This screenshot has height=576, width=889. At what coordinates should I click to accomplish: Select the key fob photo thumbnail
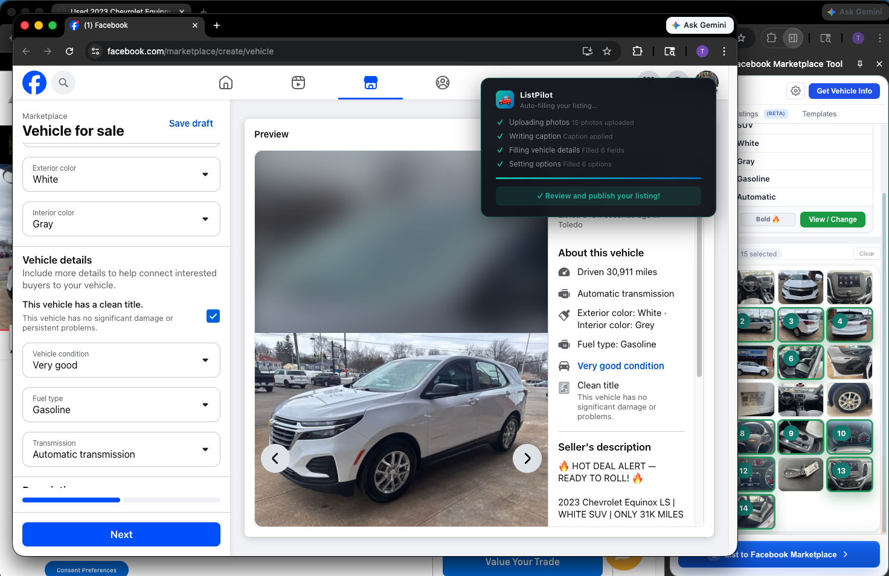[x=801, y=474]
